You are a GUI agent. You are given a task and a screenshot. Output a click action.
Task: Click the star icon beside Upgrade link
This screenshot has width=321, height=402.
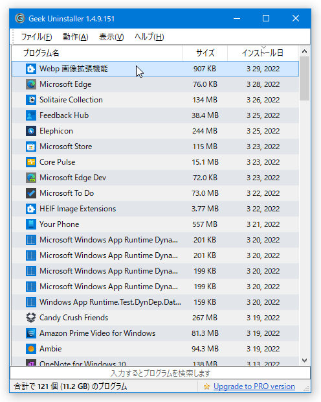[206, 386]
